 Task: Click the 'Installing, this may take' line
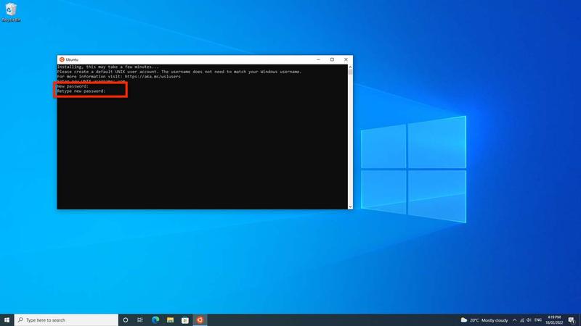point(107,67)
